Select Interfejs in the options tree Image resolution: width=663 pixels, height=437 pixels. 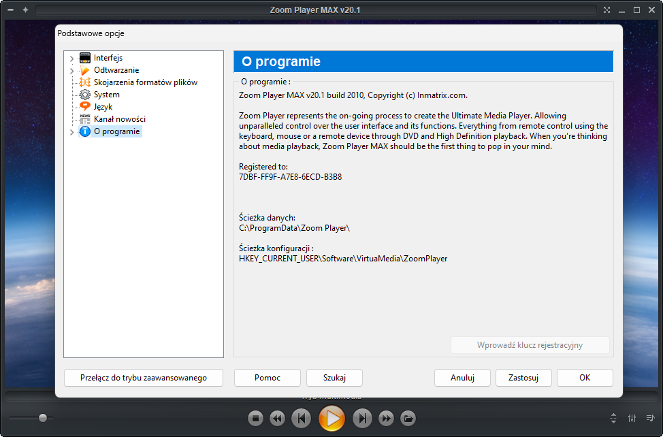(108, 58)
